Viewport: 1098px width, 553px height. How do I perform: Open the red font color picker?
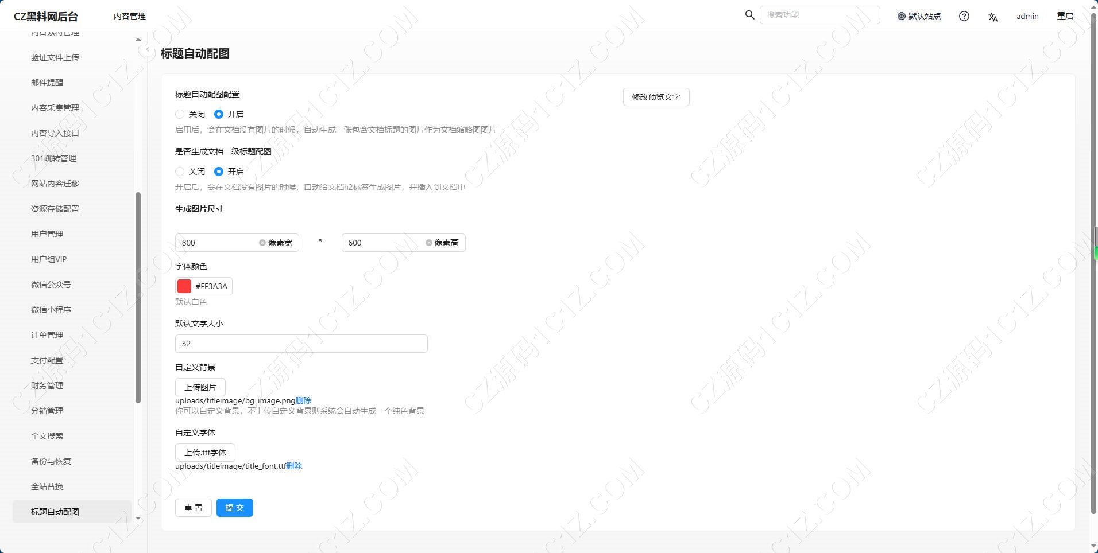(x=184, y=286)
